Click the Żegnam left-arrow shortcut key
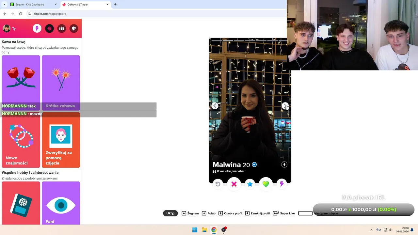The height and width of the screenshot is (235, 418). 184,213
